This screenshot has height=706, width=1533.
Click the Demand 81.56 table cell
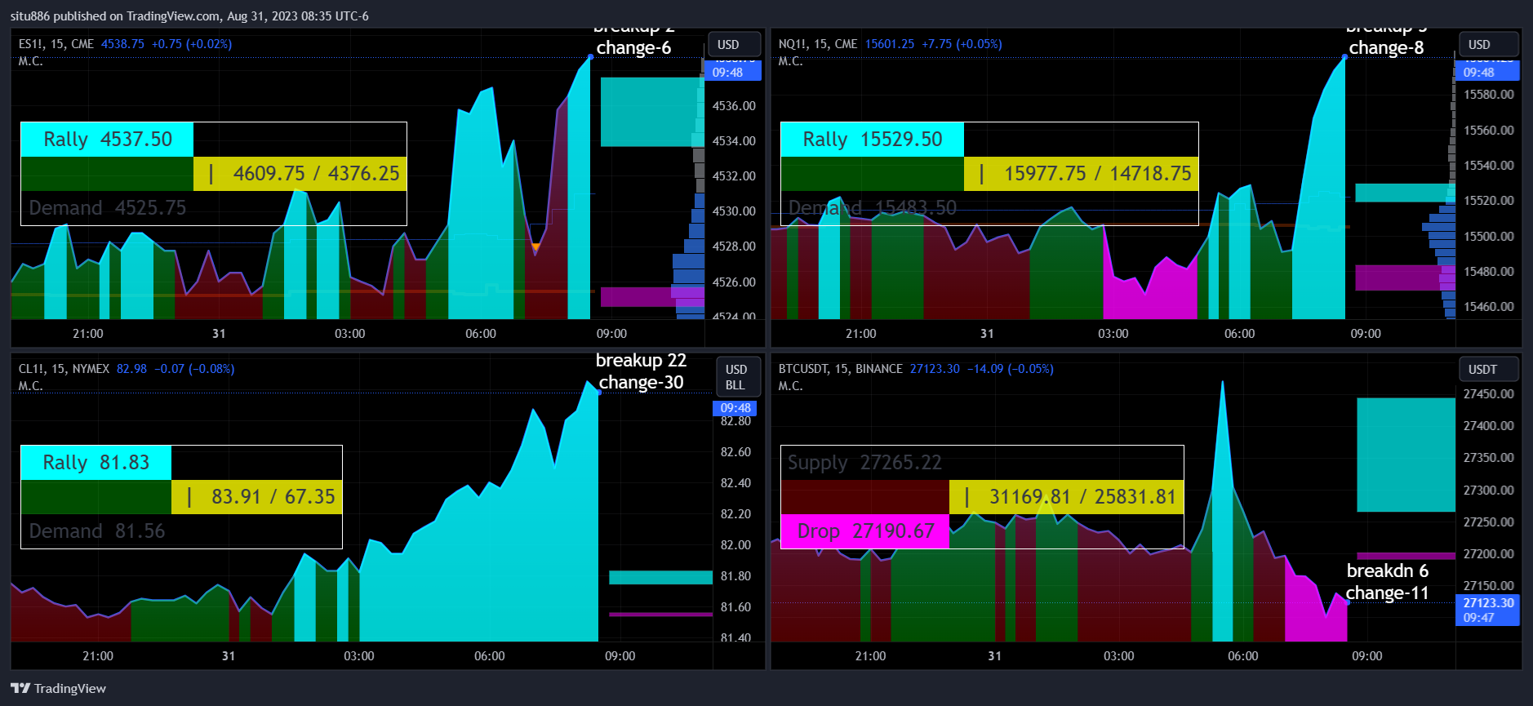point(96,531)
